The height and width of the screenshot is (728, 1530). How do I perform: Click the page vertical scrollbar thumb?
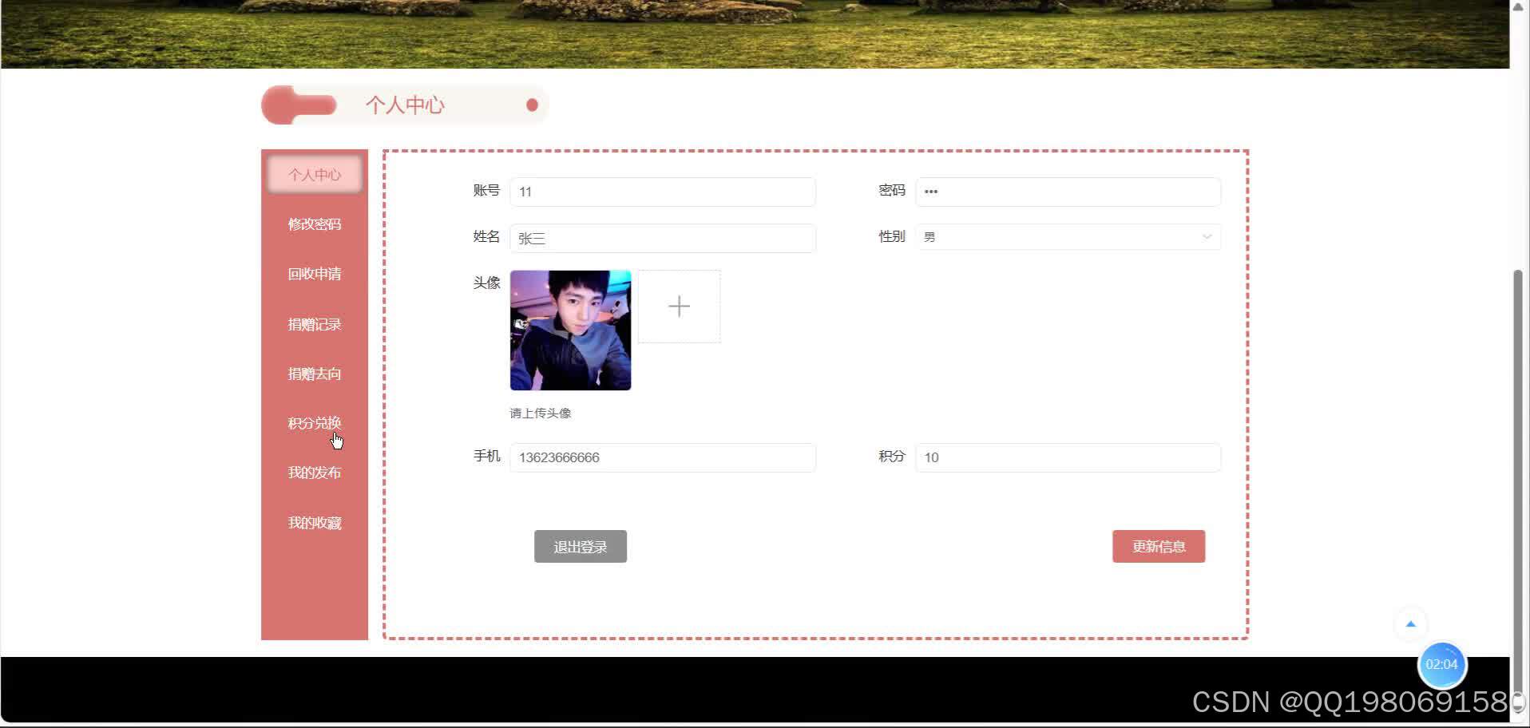(x=1518, y=487)
